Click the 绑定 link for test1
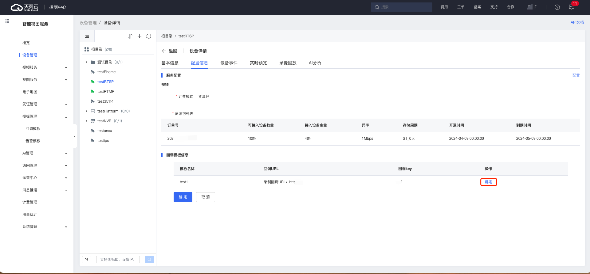The height and width of the screenshot is (274, 590). tap(489, 182)
